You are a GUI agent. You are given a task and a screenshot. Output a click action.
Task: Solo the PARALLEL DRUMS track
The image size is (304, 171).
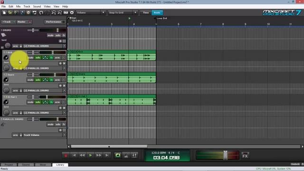[x=58, y=124]
